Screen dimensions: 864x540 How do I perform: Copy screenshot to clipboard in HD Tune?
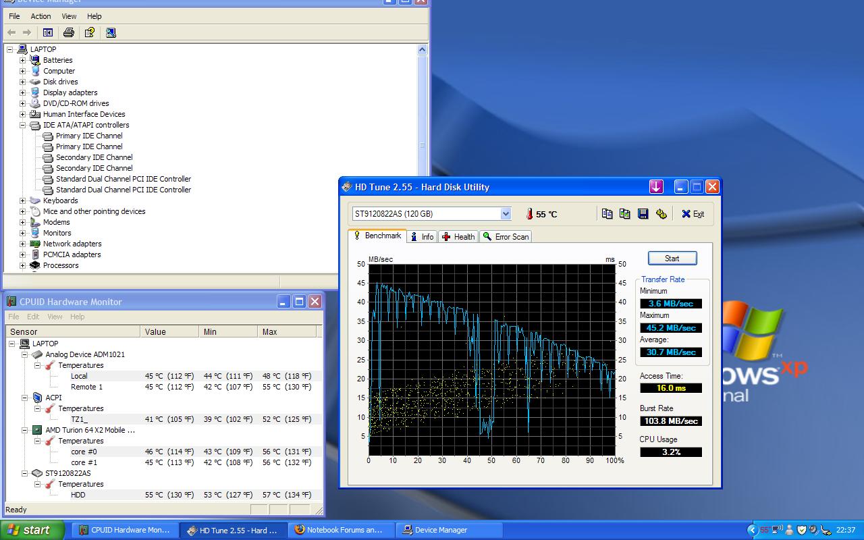pos(625,214)
